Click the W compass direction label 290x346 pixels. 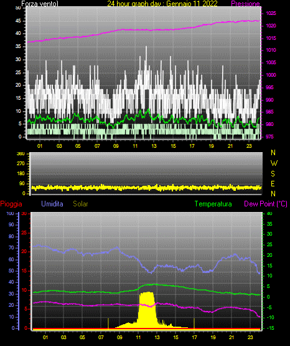274,163
